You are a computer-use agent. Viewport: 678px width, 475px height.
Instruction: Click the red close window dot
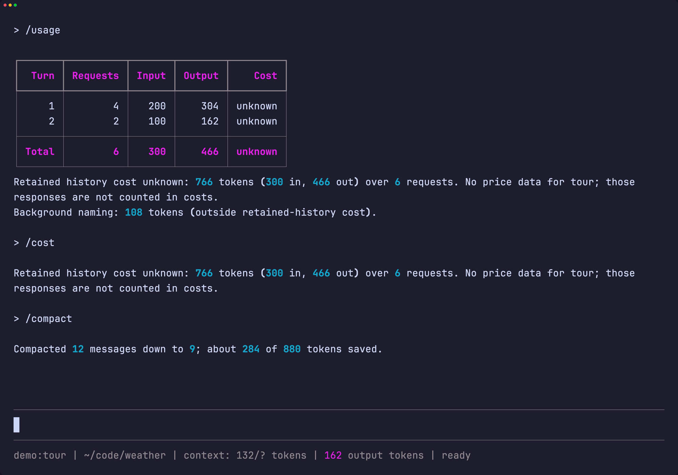pyautogui.click(x=5, y=5)
